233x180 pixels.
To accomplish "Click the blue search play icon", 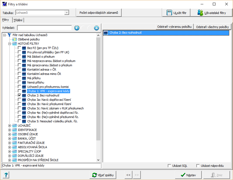I will pyautogui.click(x=77, y=28).
